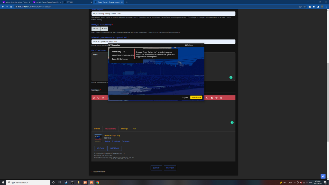This screenshot has width=329, height=185.
Task: Click Grammarly icon in the message editor
Action: 232,123
